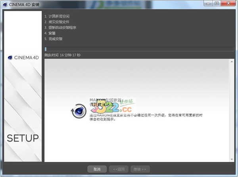The width and height of the screenshot is (238, 177).
Task: Click the scroll up arrow in info pane
Action: point(232,62)
